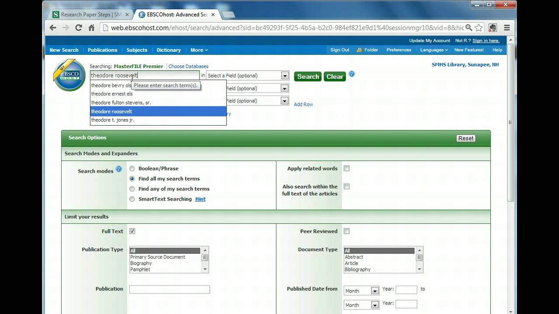Open the Published Date from Month dropdown
Image resolution: width=559 pixels, height=314 pixels.
(x=361, y=291)
